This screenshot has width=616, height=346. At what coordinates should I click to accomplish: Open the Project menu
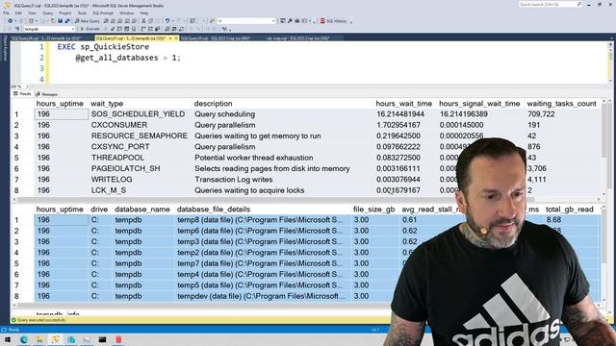(x=65, y=12)
